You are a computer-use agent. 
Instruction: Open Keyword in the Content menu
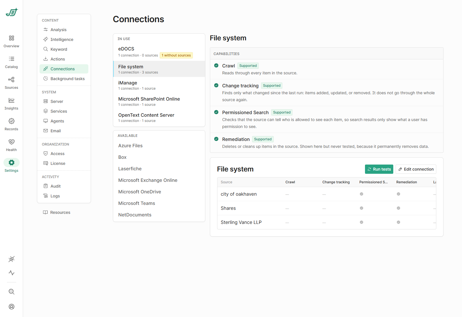click(x=64, y=49)
